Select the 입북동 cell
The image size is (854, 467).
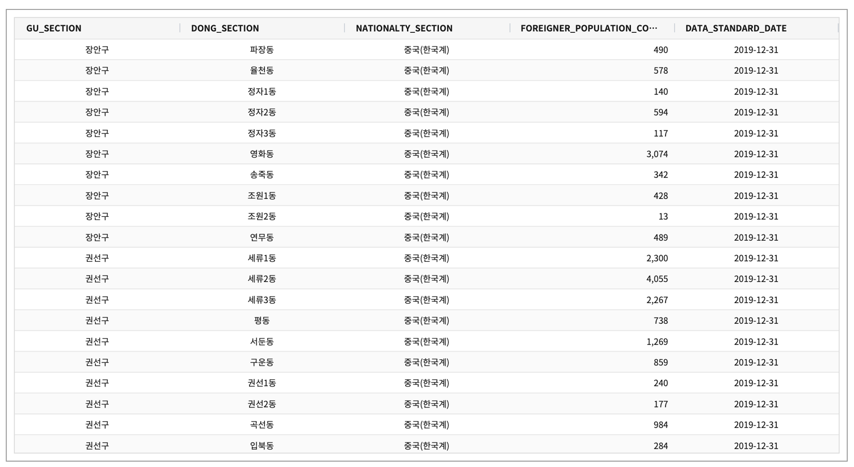tap(262, 445)
